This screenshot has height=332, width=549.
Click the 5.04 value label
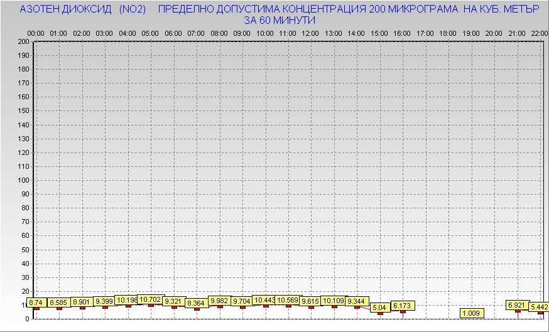coord(379,308)
